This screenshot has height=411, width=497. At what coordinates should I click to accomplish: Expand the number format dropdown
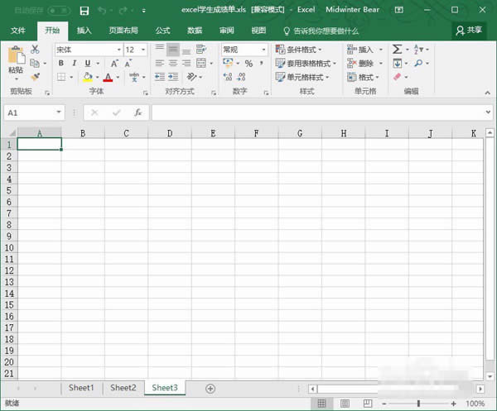[x=264, y=50]
